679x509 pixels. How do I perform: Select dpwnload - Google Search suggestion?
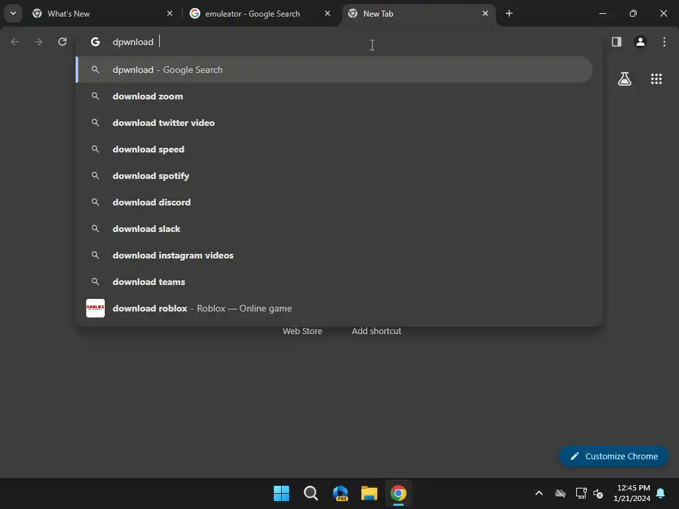334,70
